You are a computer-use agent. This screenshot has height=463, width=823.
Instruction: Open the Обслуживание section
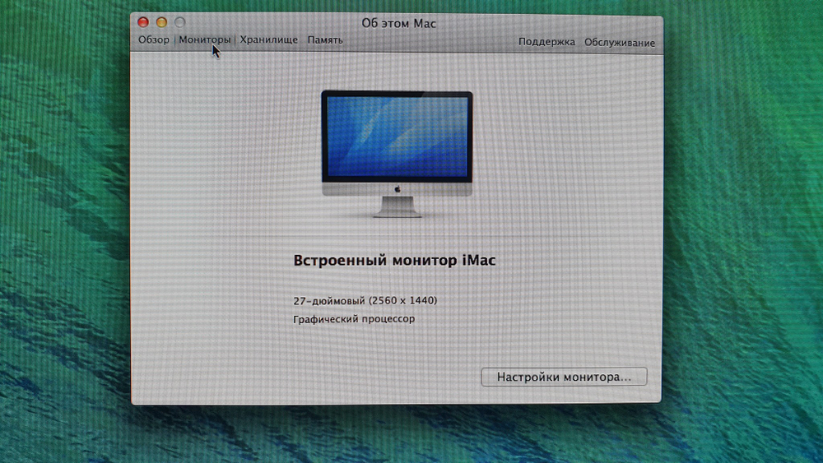[620, 43]
